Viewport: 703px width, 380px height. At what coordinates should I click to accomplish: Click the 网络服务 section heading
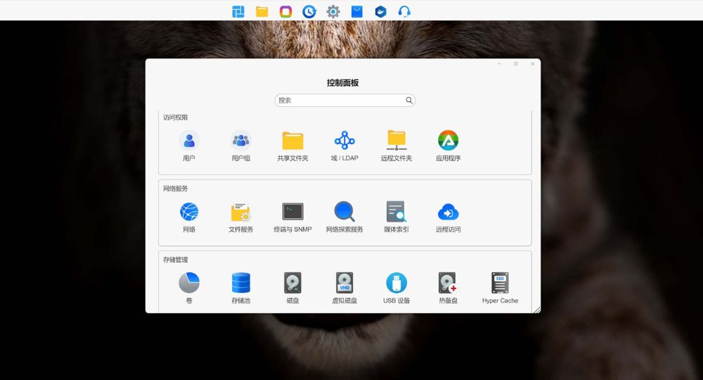coord(175,189)
